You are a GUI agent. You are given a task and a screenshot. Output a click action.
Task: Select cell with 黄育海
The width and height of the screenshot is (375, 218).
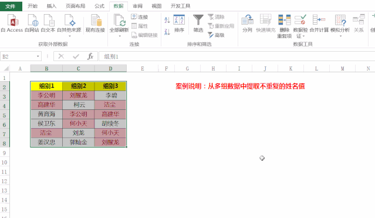click(46, 114)
